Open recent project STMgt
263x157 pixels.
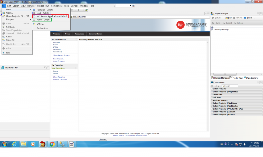coord(55,47)
